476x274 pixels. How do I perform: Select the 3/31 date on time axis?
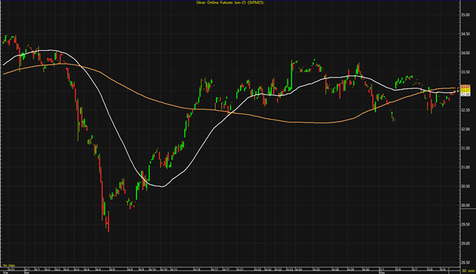tap(12, 269)
